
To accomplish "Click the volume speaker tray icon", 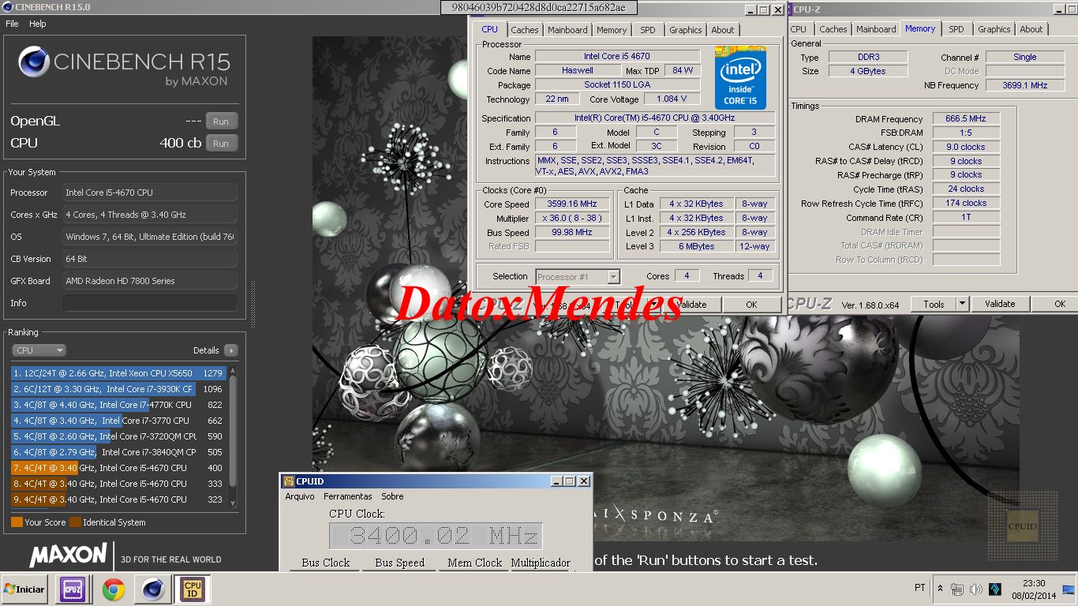I will [x=975, y=589].
